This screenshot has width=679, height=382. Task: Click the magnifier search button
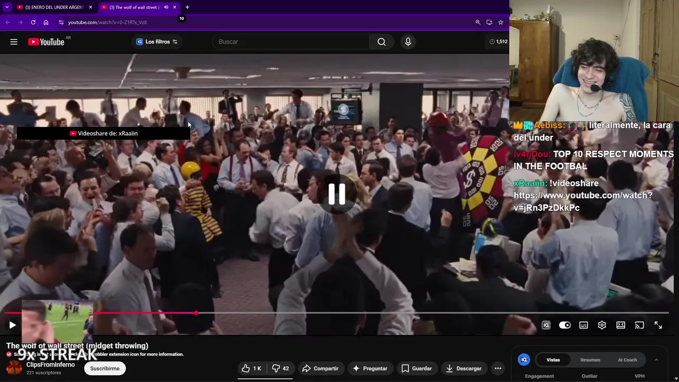coord(381,42)
